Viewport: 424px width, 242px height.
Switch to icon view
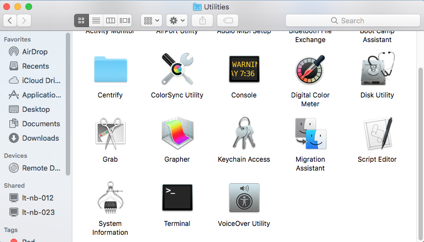coord(81,20)
